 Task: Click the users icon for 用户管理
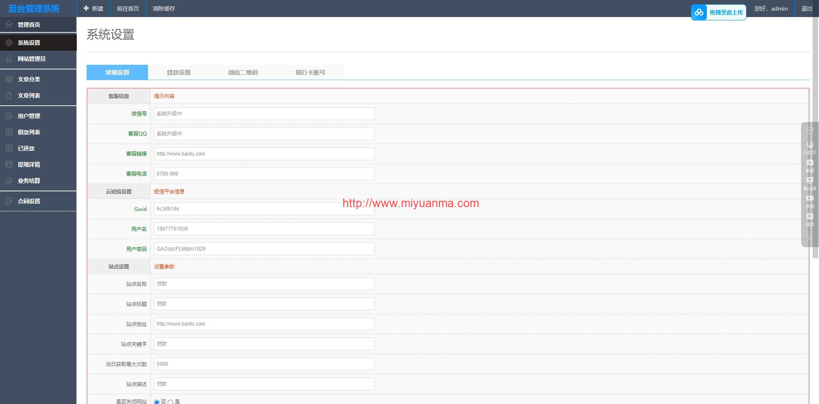(x=9, y=116)
